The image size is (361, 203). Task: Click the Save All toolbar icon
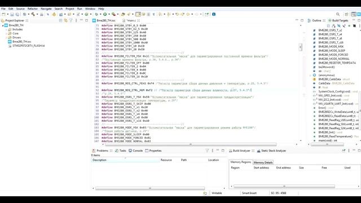click(17, 14)
